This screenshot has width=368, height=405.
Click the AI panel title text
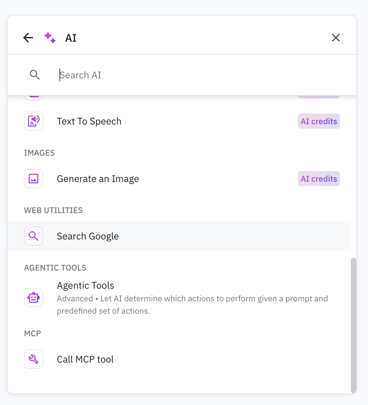pos(71,38)
